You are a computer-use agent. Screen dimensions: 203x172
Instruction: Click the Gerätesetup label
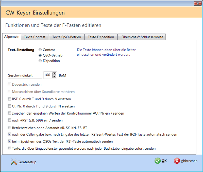pos(27,162)
